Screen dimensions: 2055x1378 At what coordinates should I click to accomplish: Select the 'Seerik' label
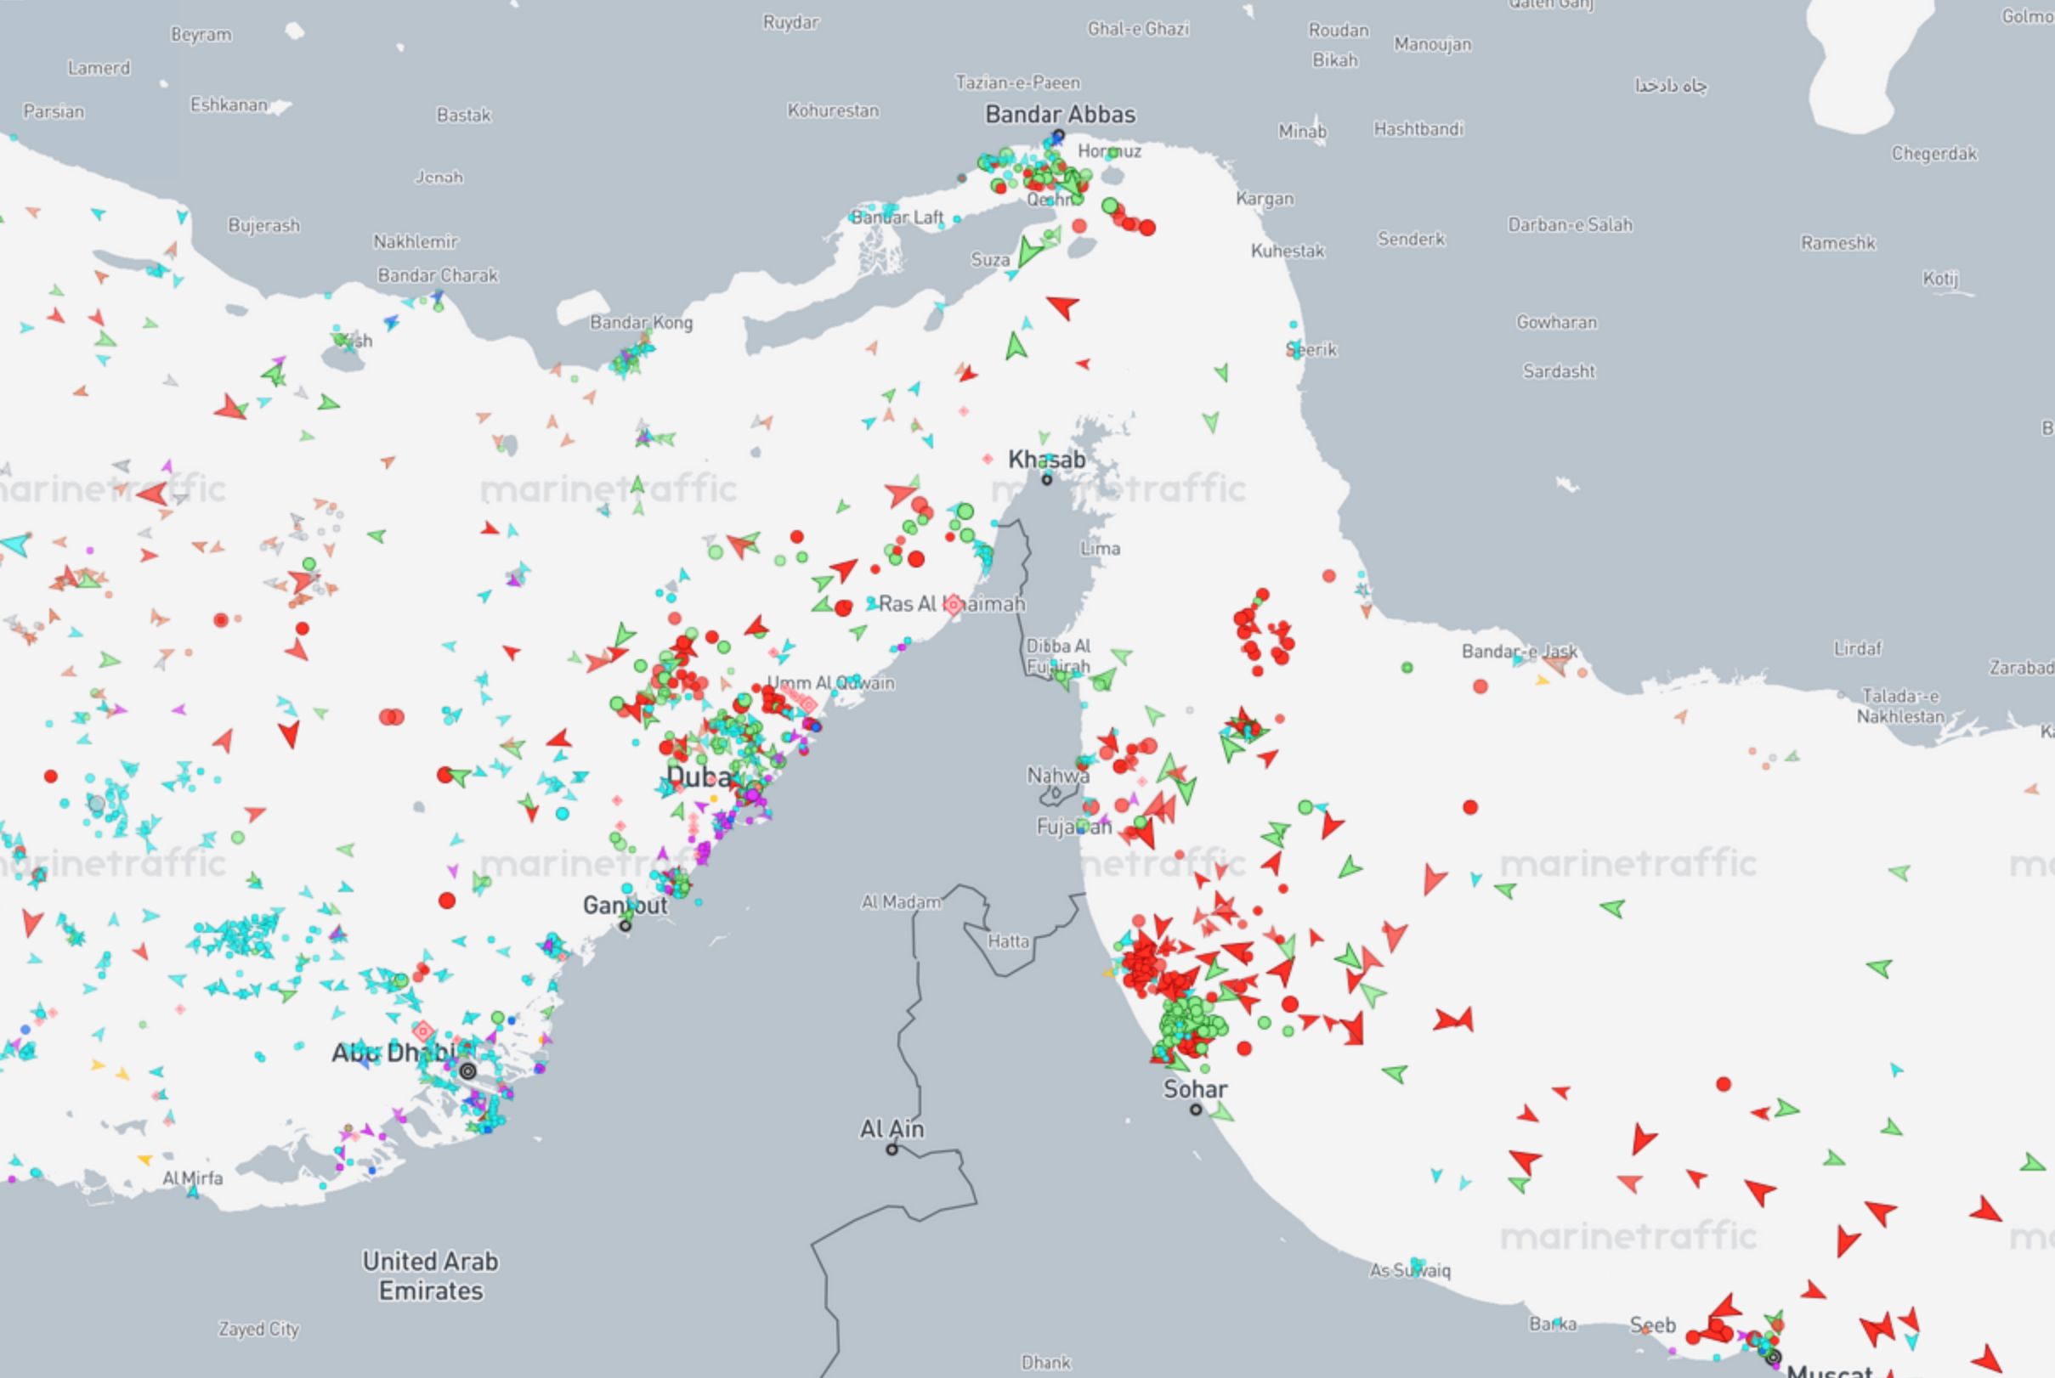coord(1311,350)
